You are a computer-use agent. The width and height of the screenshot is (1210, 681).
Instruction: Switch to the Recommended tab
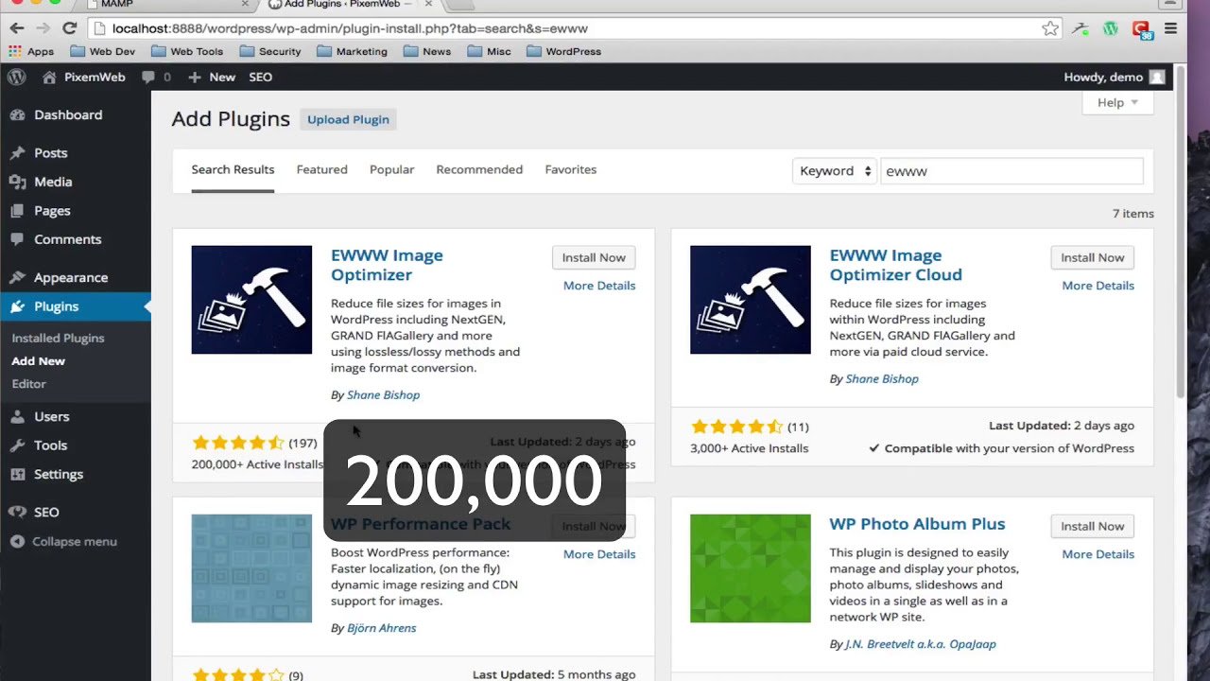point(479,169)
